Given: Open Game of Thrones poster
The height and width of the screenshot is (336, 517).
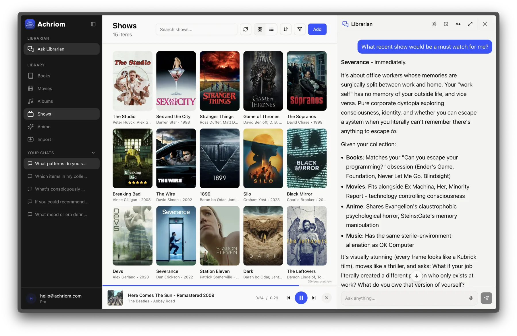Looking at the screenshot, I should 263,81.
